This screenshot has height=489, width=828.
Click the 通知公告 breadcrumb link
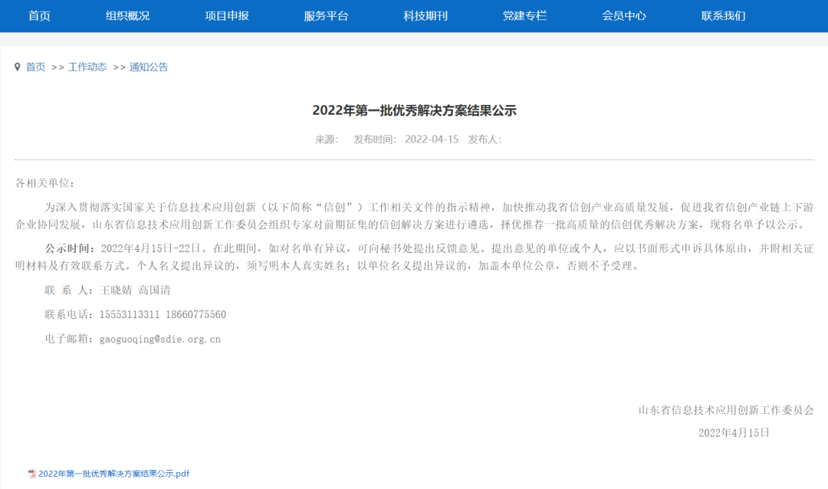(149, 67)
